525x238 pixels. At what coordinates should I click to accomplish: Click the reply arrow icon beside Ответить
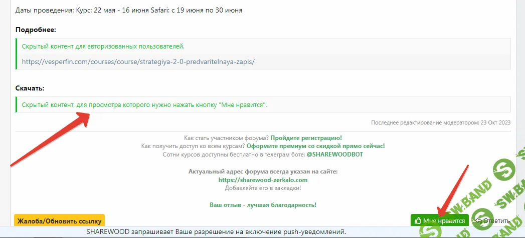[x=478, y=220]
